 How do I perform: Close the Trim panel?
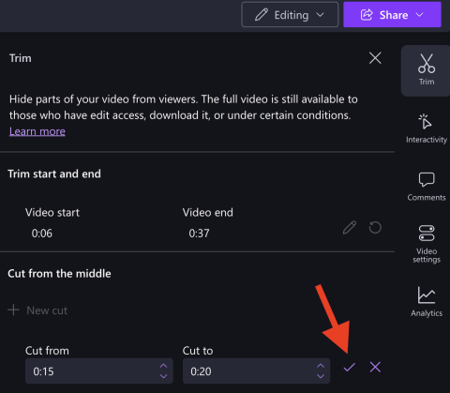coord(375,58)
